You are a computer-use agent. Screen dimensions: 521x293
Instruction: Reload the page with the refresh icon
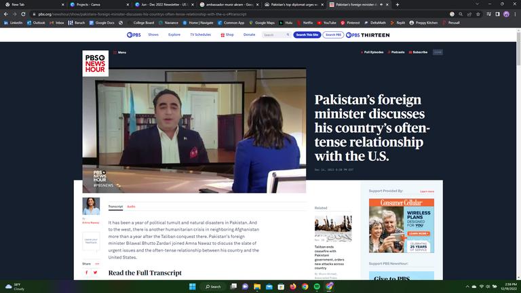tap(23, 14)
